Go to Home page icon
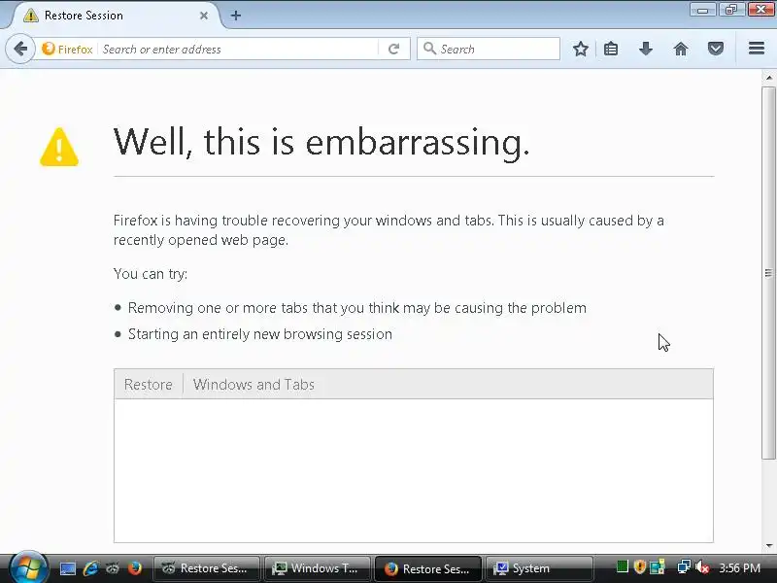This screenshot has width=777, height=583. pyautogui.click(x=681, y=49)
